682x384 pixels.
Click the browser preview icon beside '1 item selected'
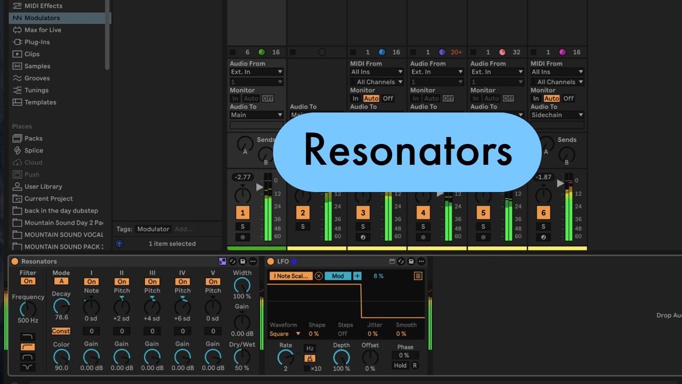(x=119, y=244)
